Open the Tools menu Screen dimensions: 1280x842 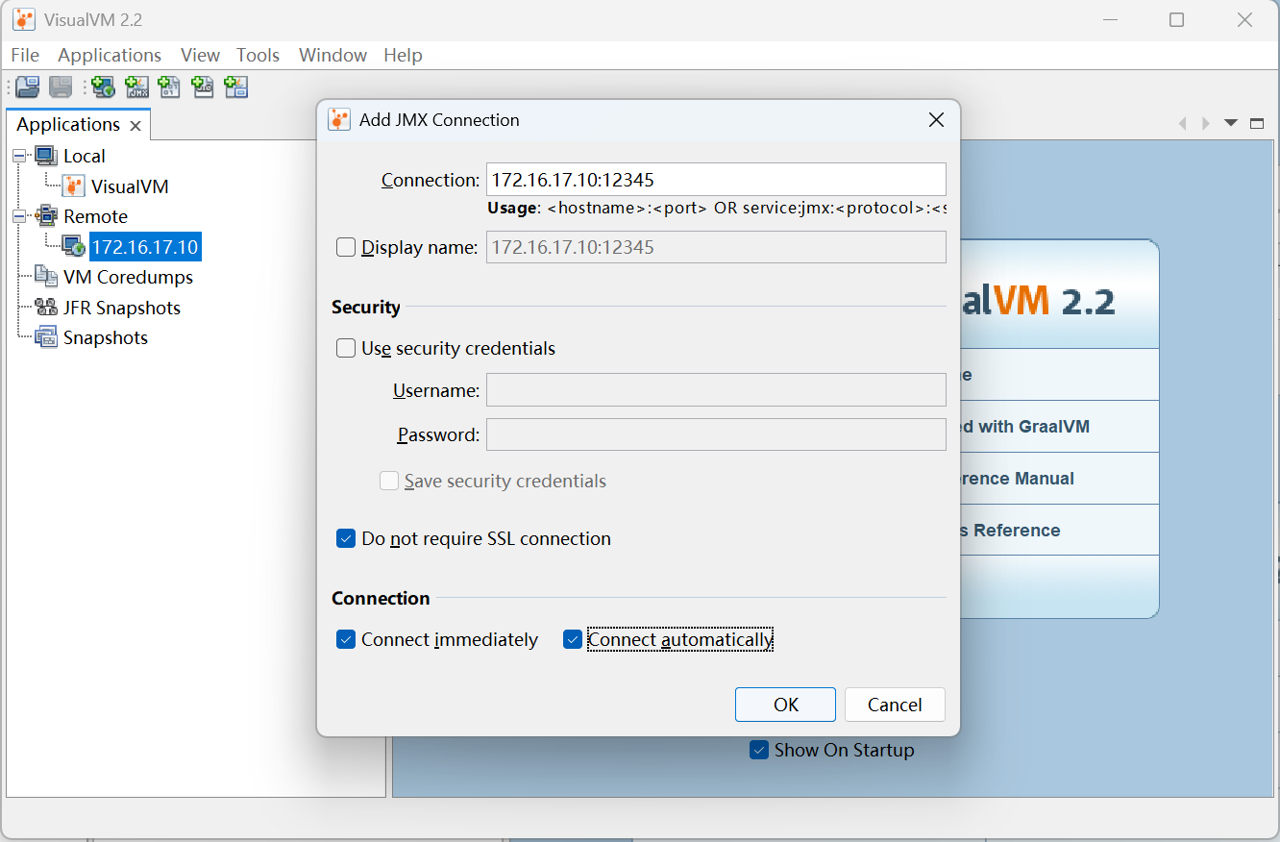(258, 55)
